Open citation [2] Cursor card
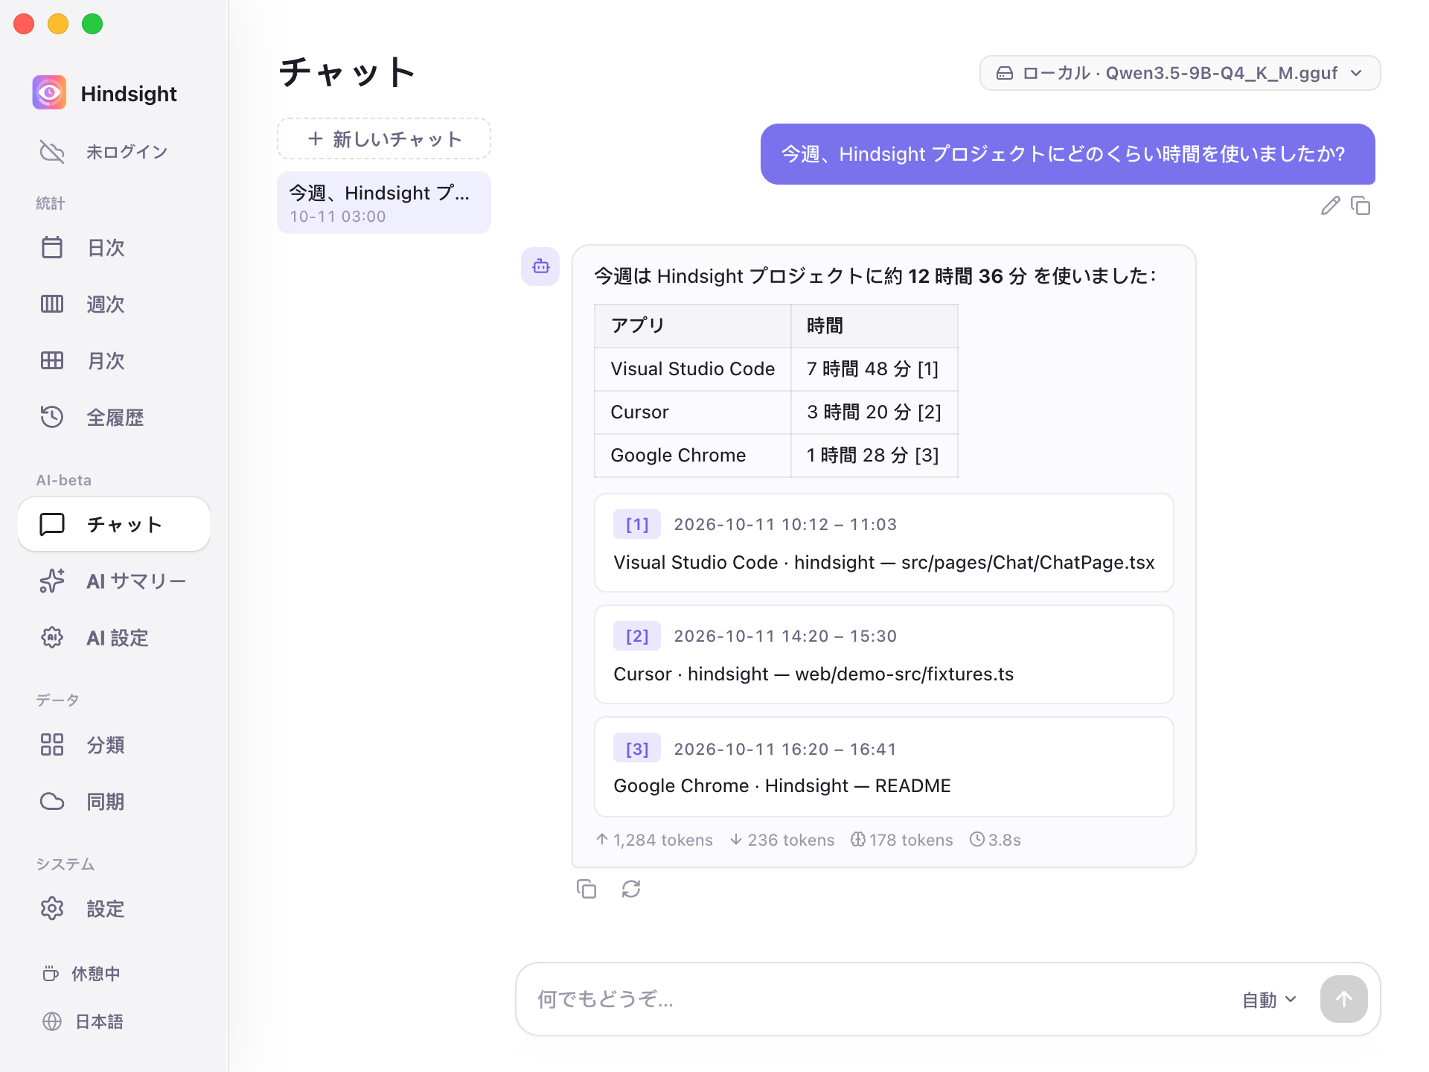The width and height of the screenshot is (1429, 1072). pos(884,654)
